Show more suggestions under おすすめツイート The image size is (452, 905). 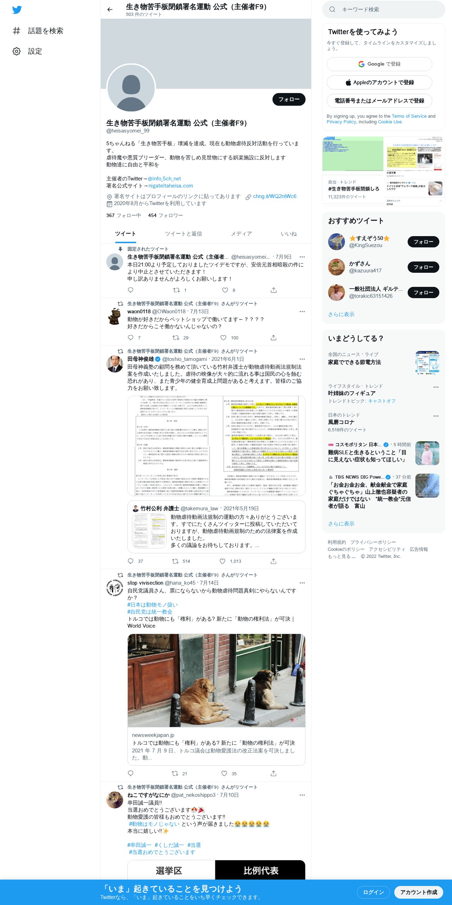coord(341,314)
